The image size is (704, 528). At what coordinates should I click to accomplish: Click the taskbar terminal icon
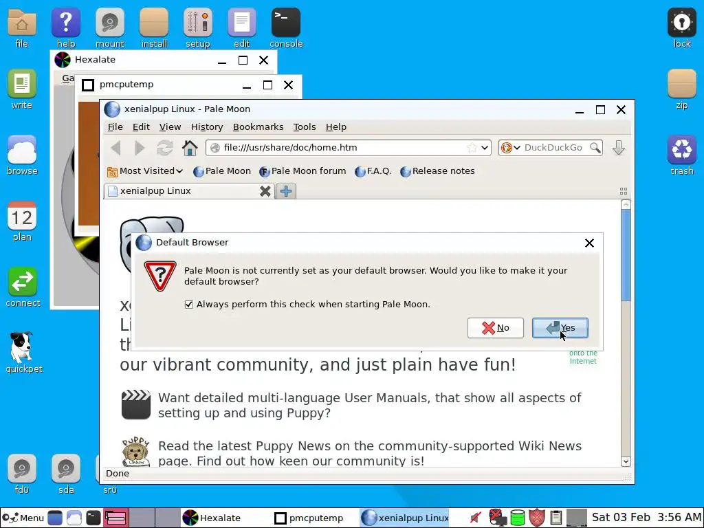(93, 518)
